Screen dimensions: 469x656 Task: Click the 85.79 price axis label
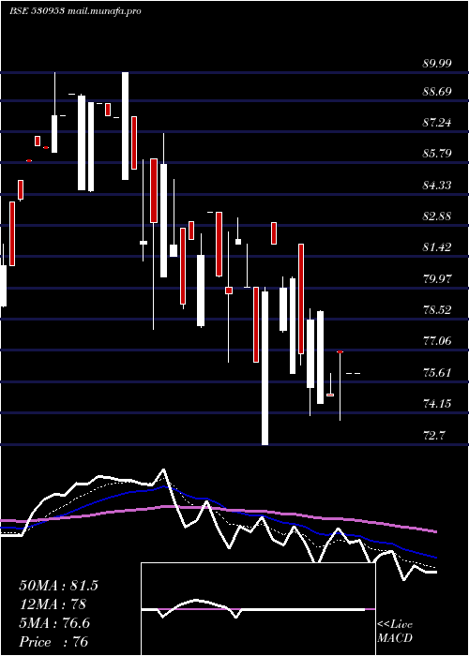[437, 154]
